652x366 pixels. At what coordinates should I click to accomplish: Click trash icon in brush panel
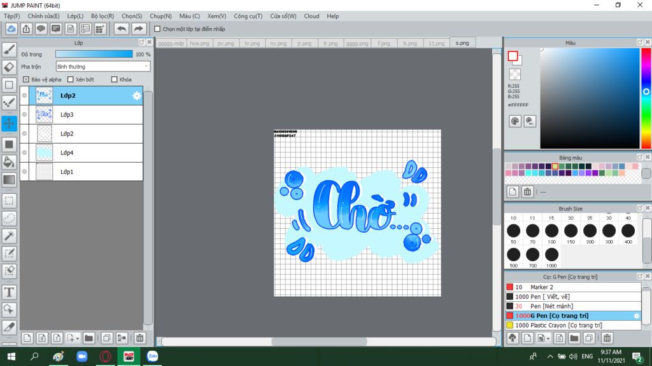coord(607,338)
